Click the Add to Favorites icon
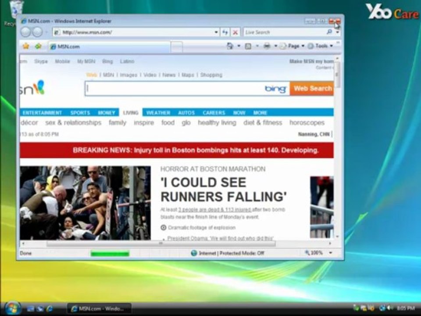The height and width of the screenshot is (316, 421). (x=38, y=46)
